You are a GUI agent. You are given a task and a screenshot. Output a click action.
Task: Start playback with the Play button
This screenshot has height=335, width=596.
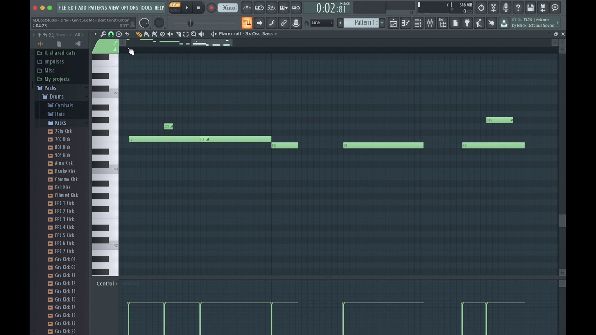187,7
